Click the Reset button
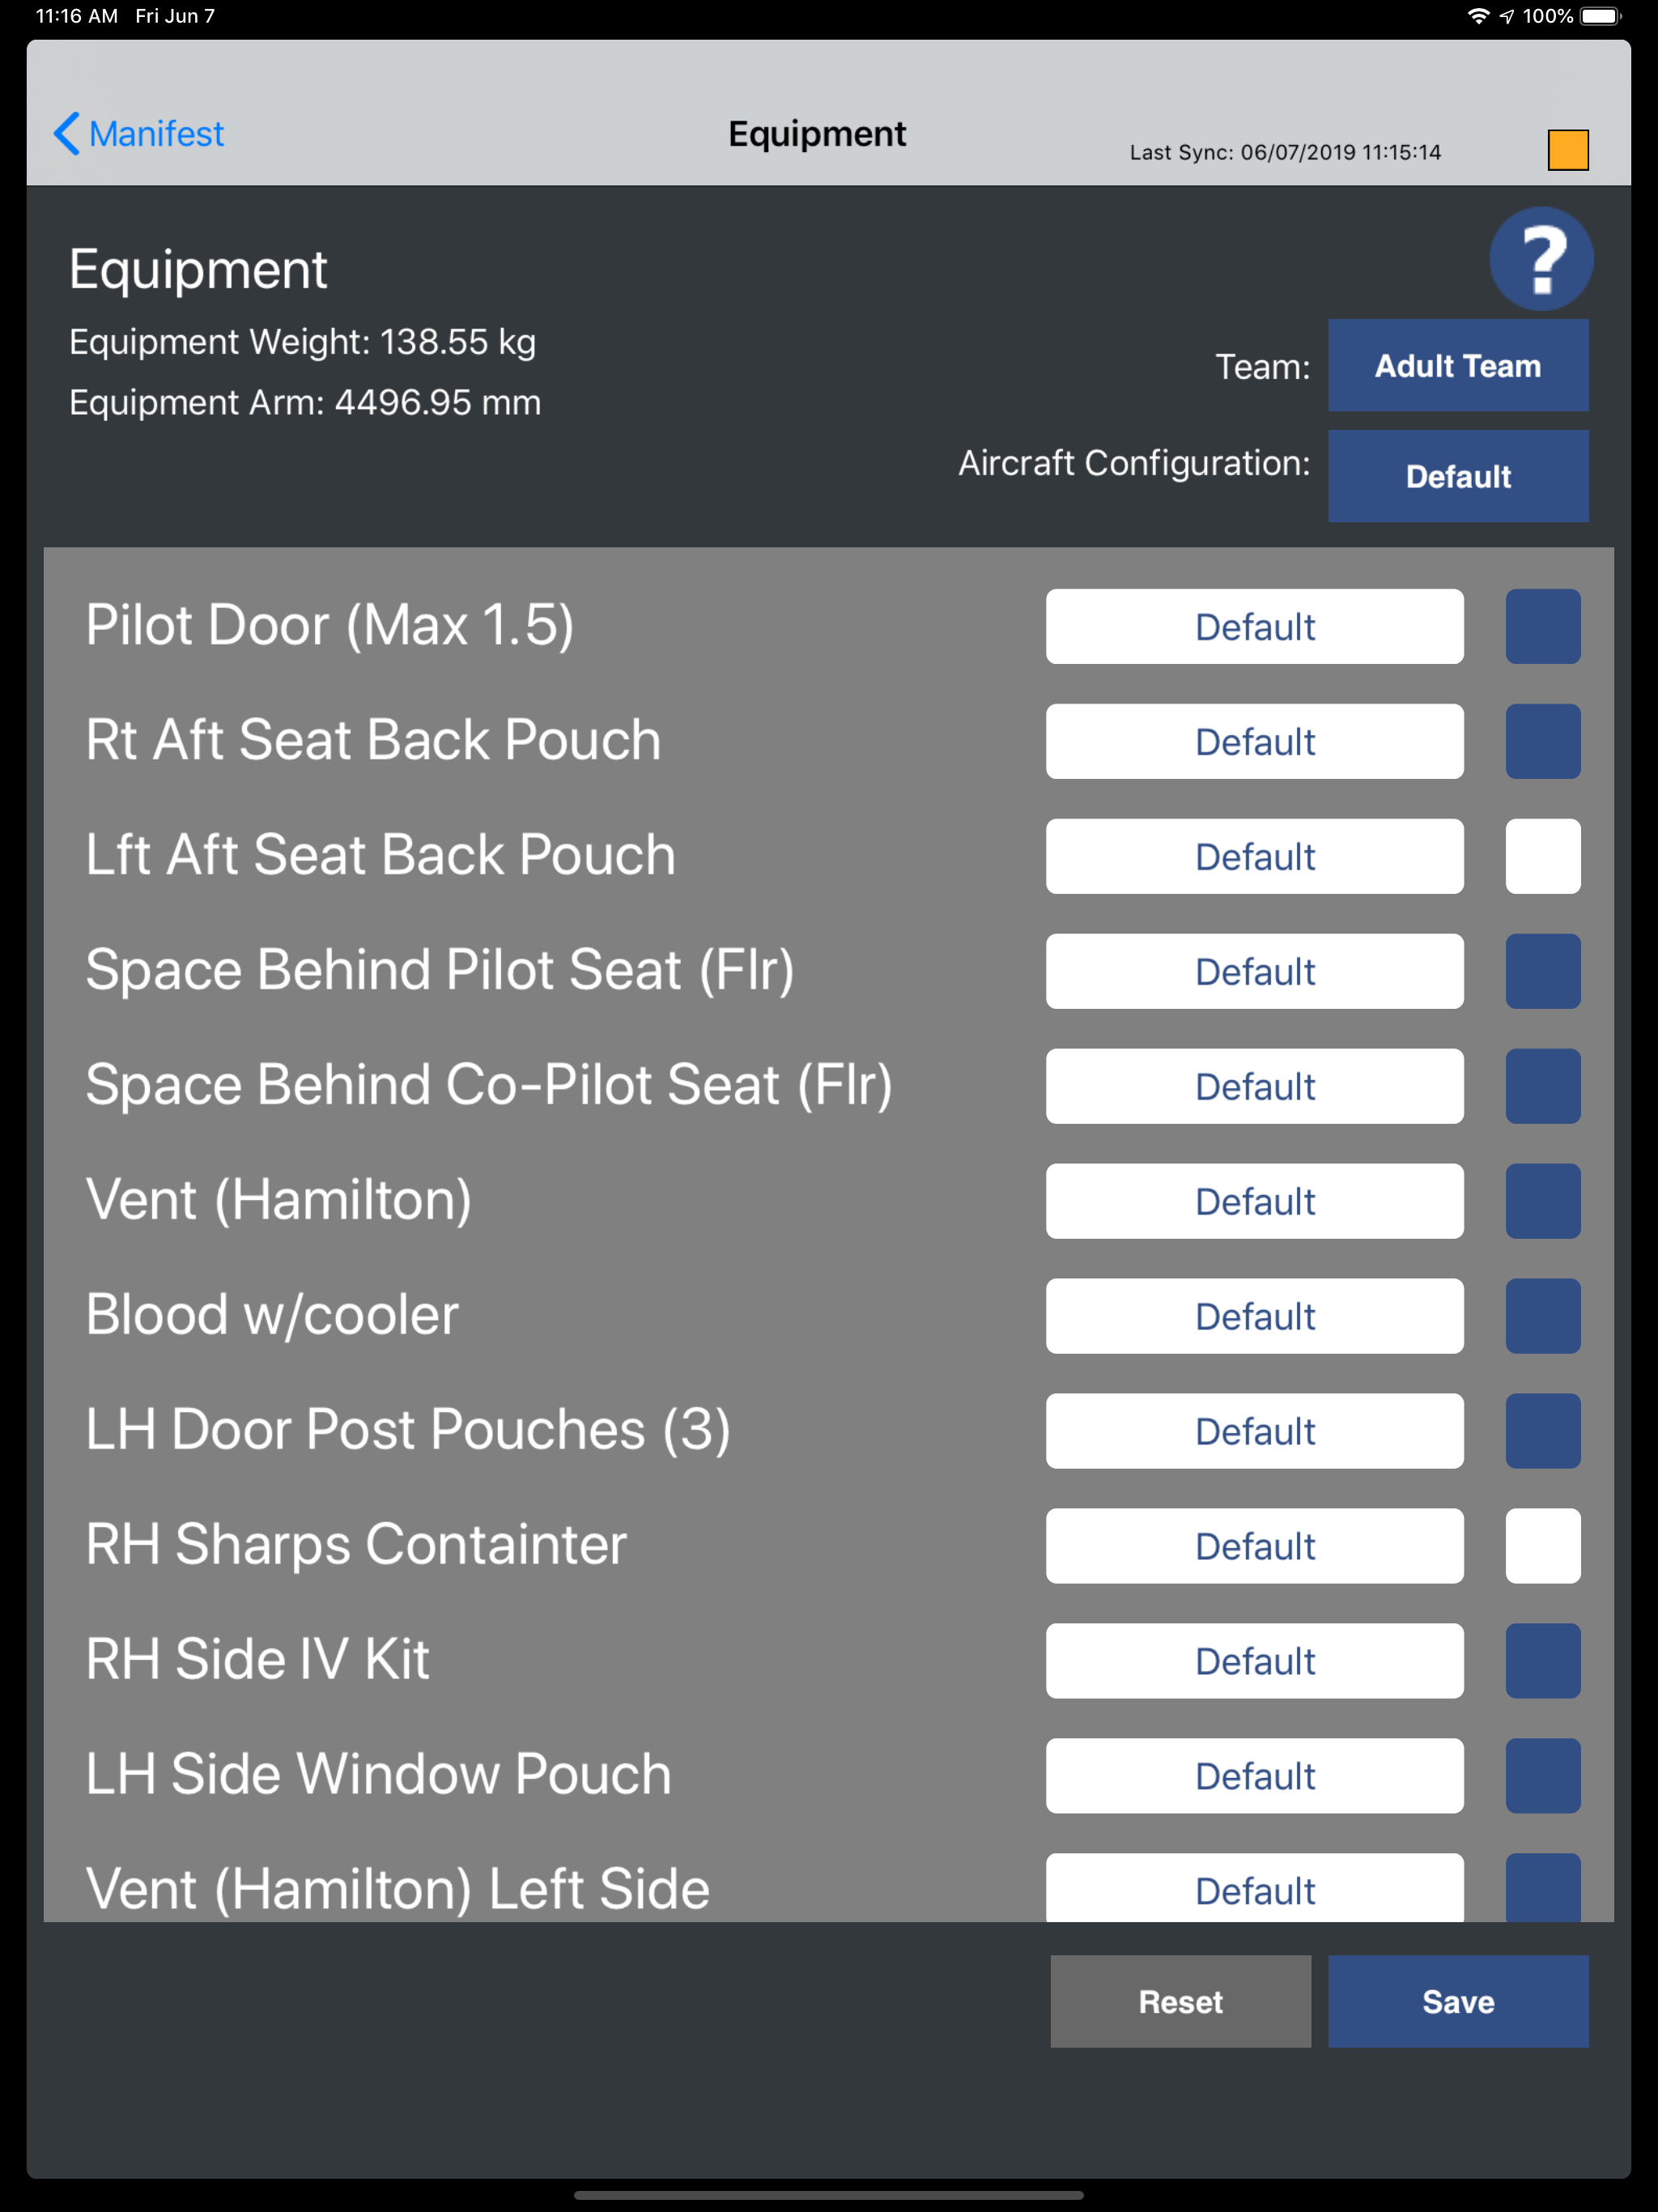 (x=1180, y=2001)
